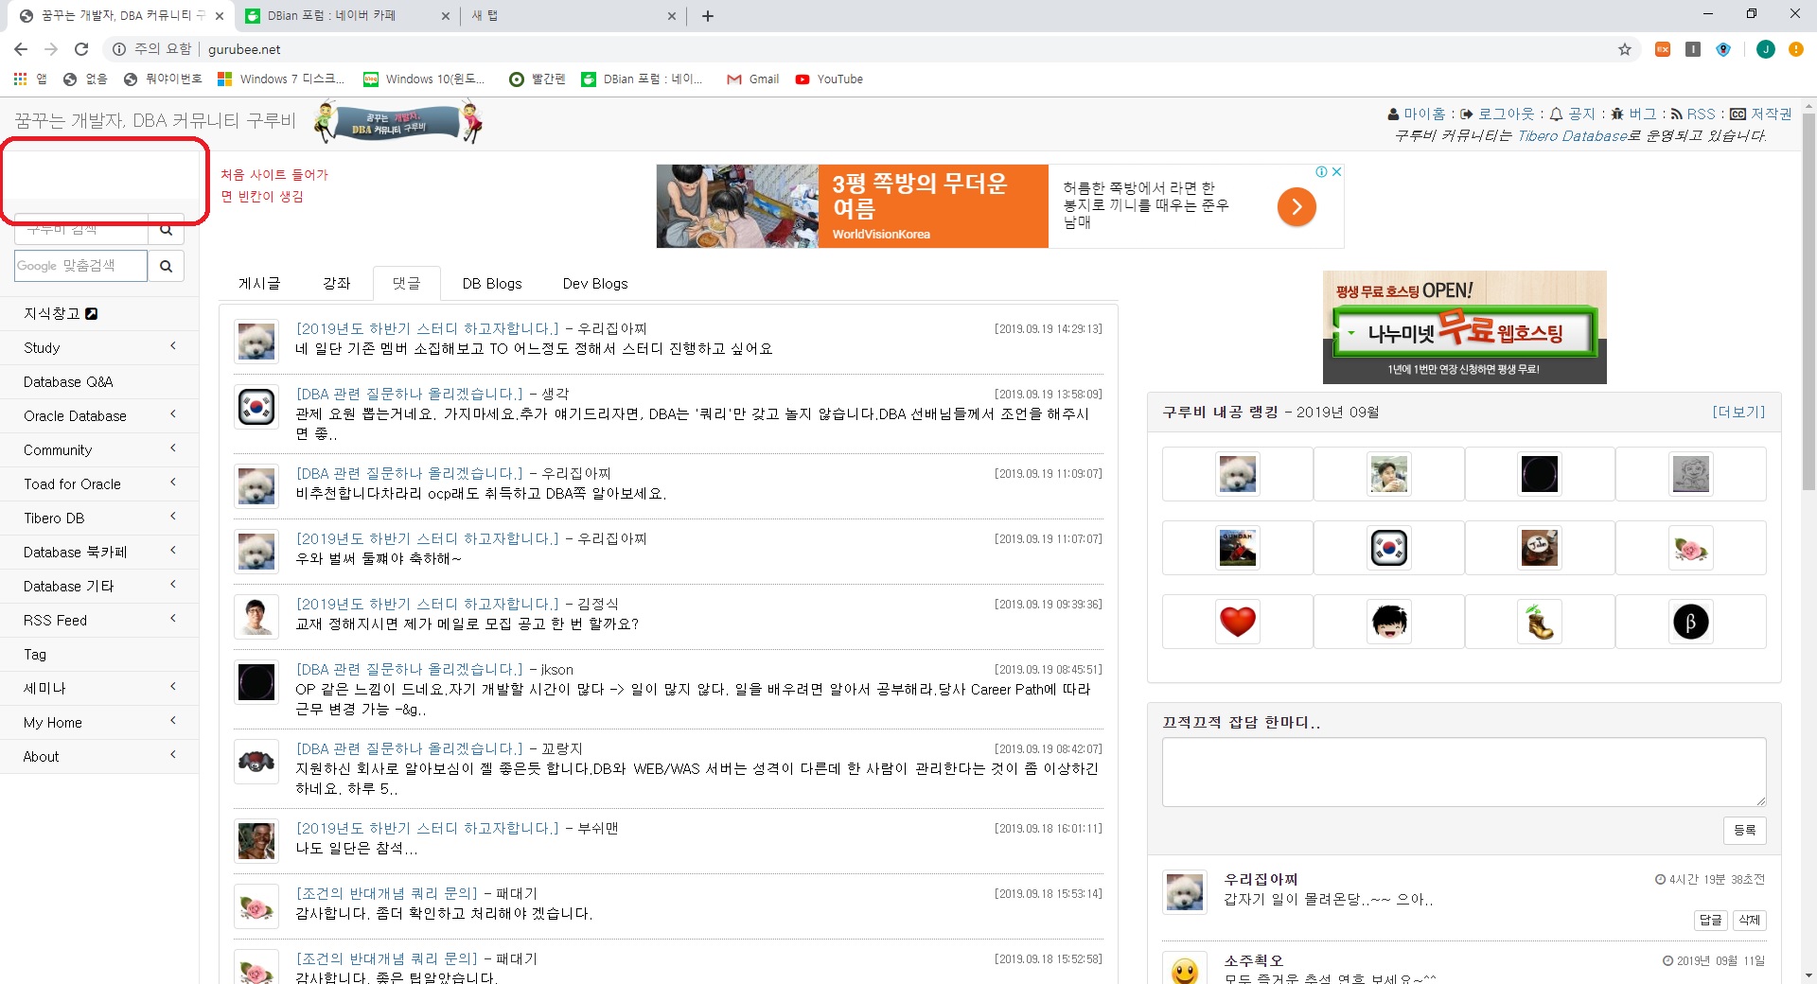This screenshot has height=984, width=1817.
Task: Switch to the 게시글 tab
Action: tap(259, 284)
